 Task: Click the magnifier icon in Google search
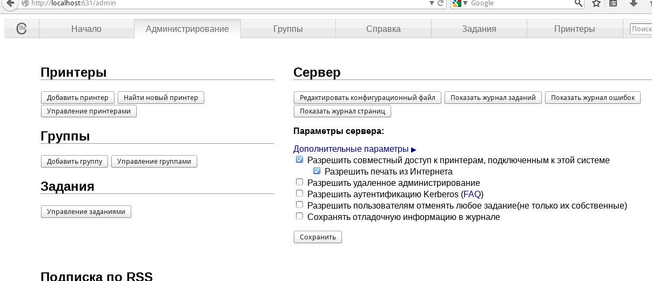pos(579,3)
